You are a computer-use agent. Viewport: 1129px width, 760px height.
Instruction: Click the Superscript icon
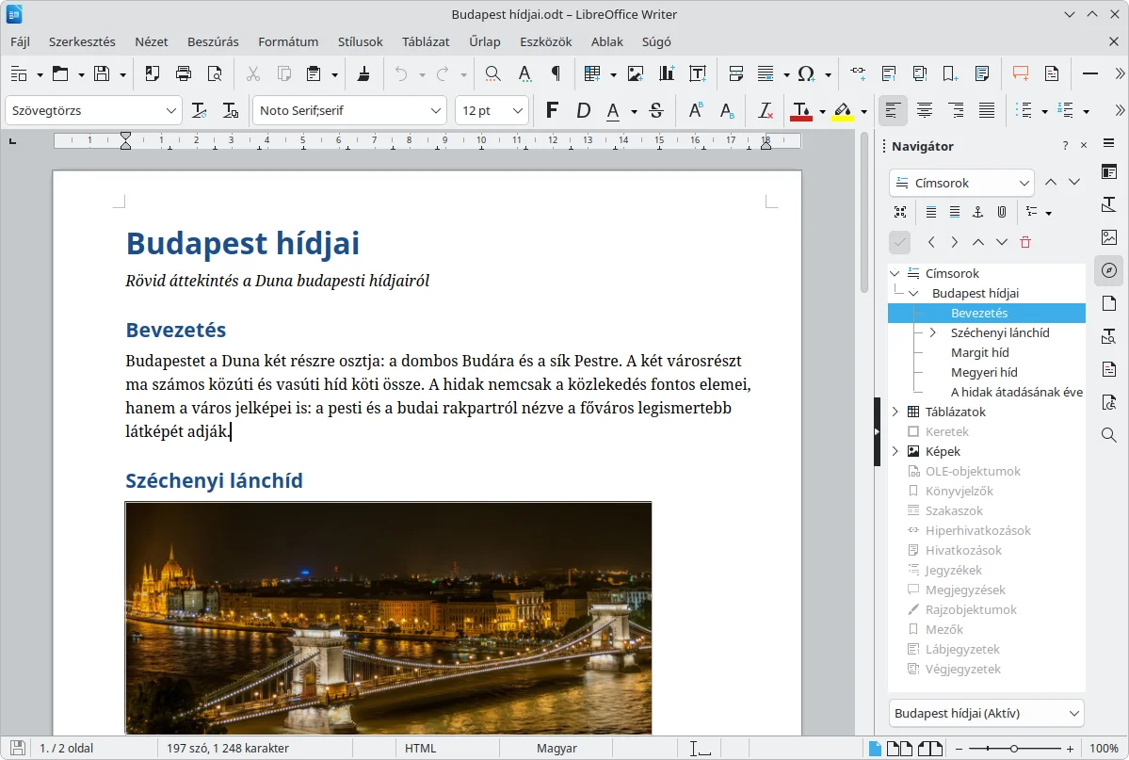(696, 110)
